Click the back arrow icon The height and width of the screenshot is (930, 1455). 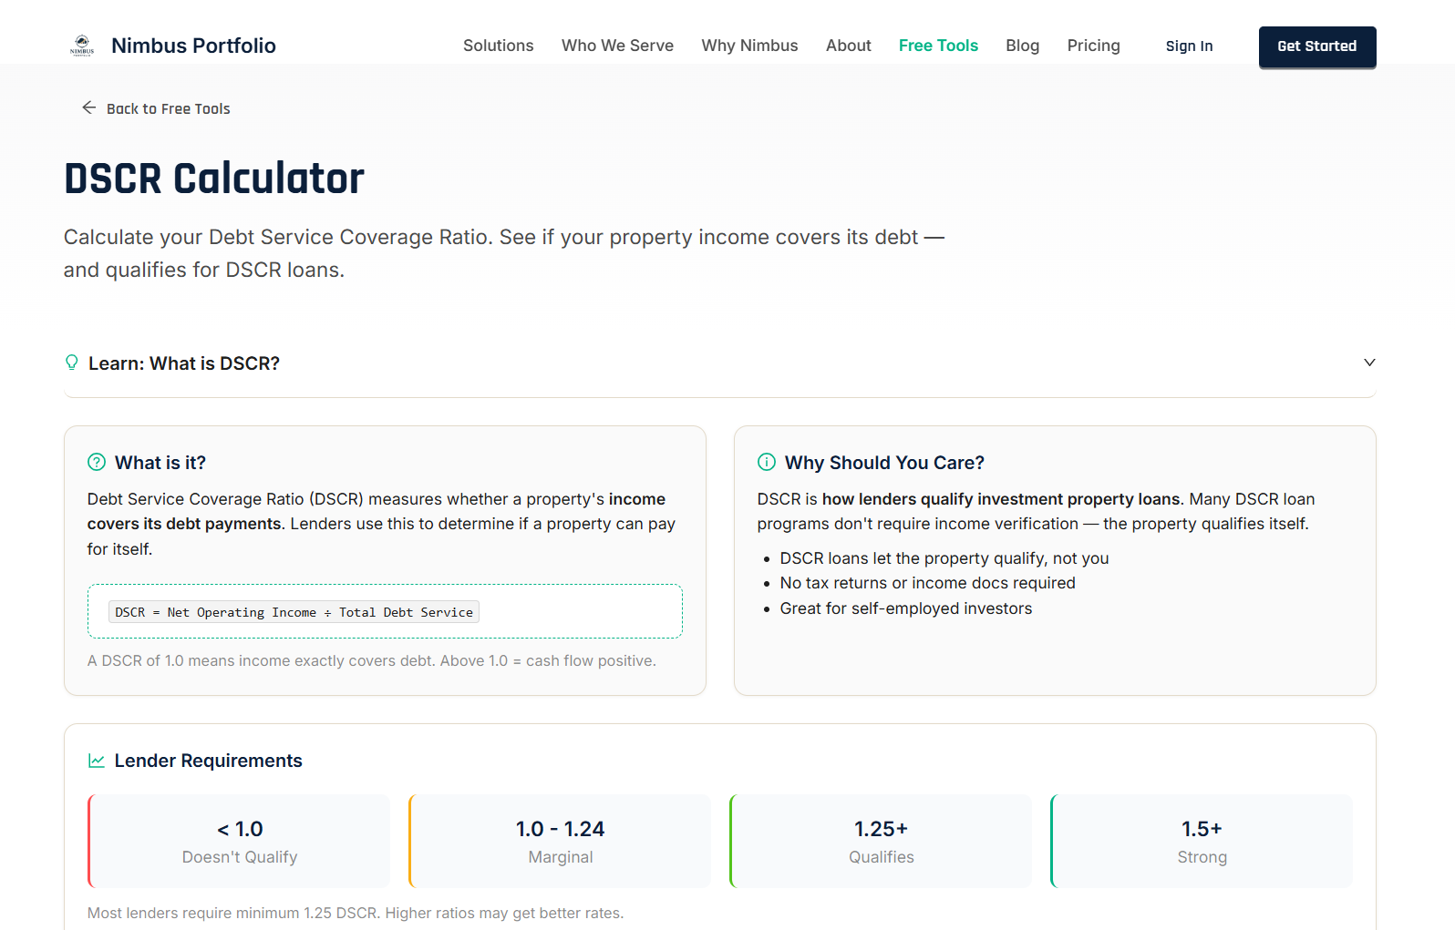(x=88, y=107)
